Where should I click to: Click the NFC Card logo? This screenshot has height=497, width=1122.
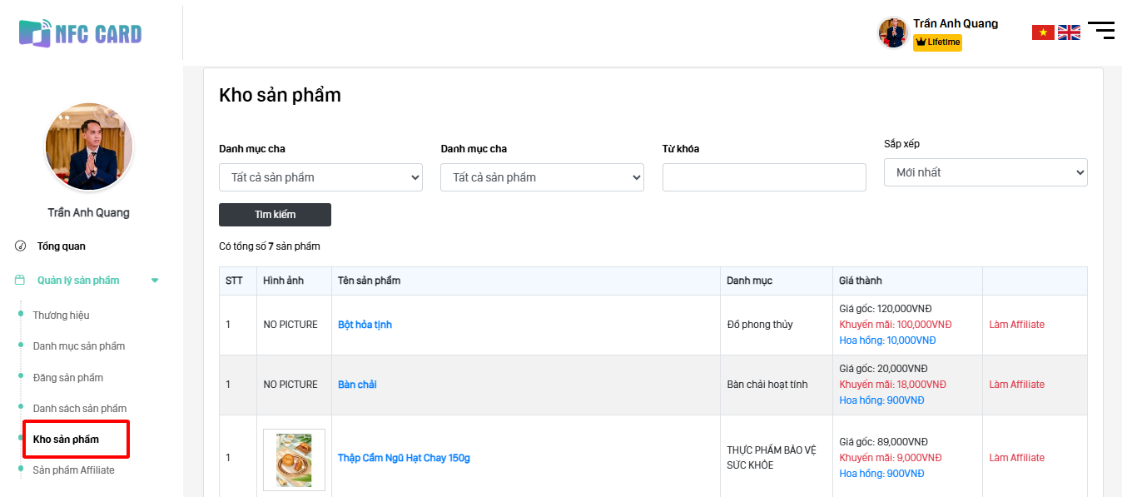click(81, 33)
